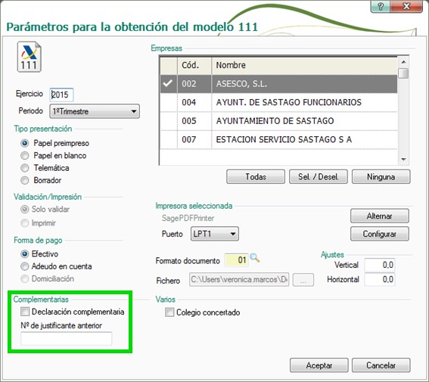This screenshot has width=429, height=382.
Task: Enable Declaración complementaria checkbox
Action: 25,312
